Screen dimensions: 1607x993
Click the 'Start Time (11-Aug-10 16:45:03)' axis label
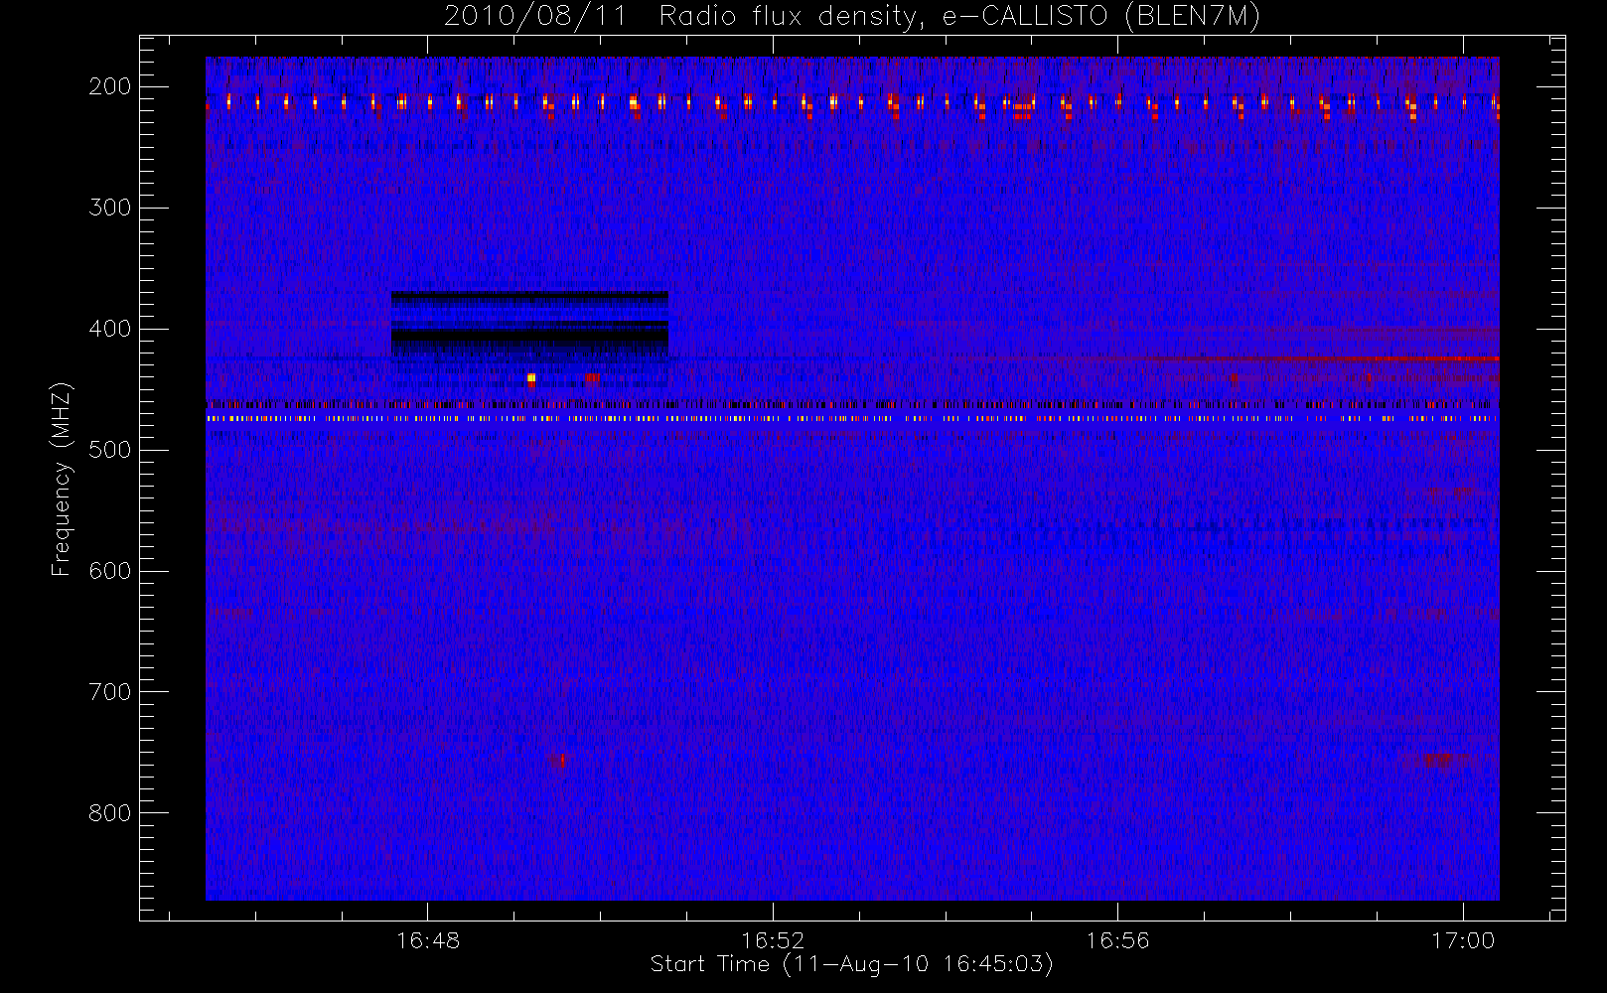[x=851, y=964]
